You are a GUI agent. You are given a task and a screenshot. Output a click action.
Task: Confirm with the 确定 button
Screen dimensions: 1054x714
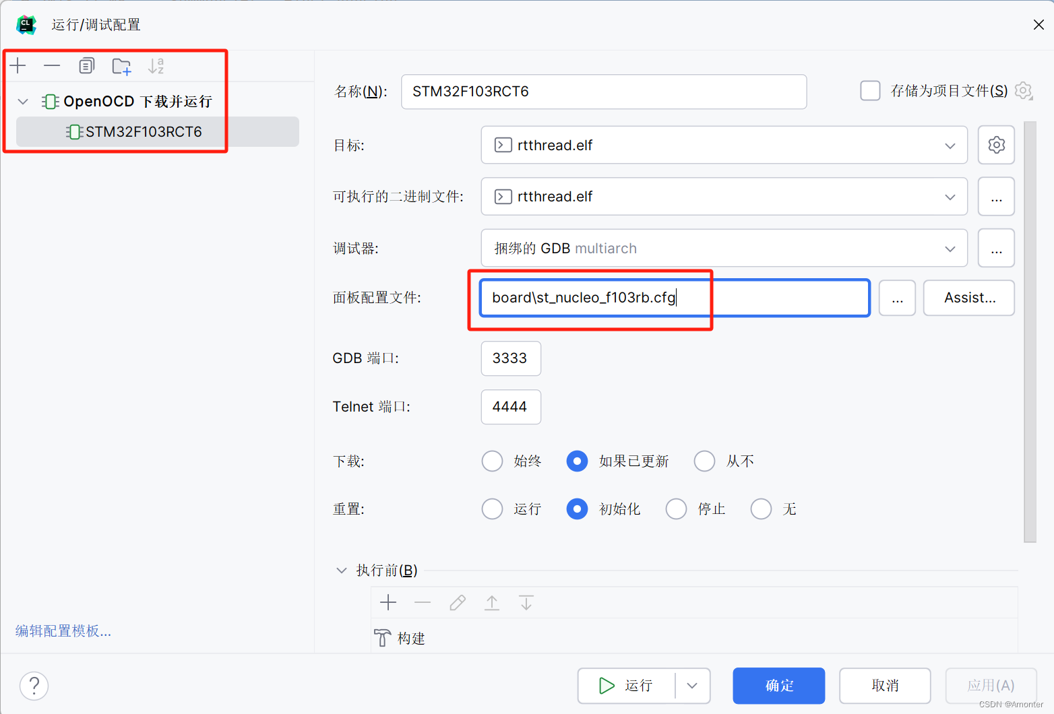pyautogui.click(x=779, y=686)
